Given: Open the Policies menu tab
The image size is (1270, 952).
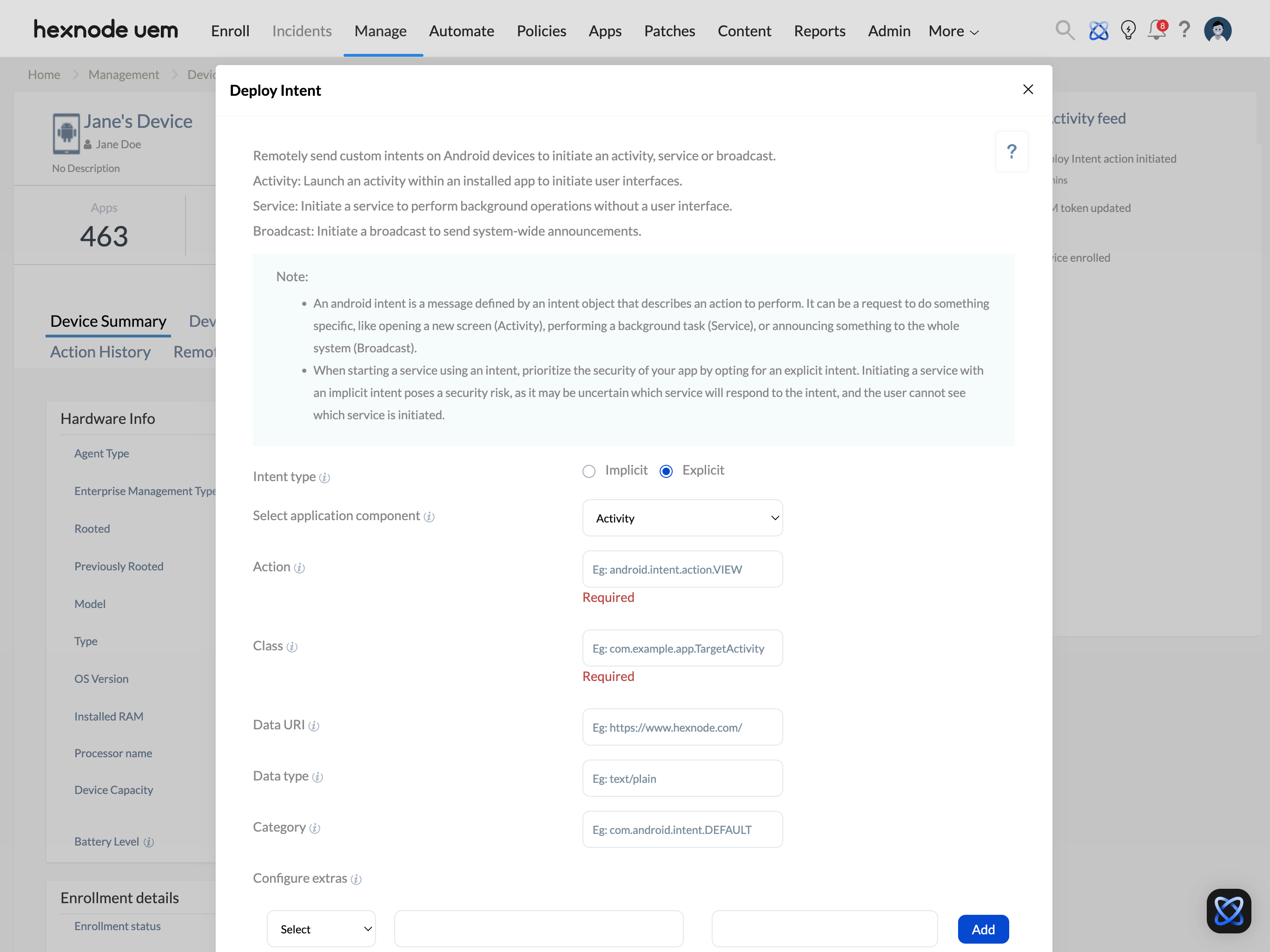Looking at the screenshot, I should pos(541,31).
